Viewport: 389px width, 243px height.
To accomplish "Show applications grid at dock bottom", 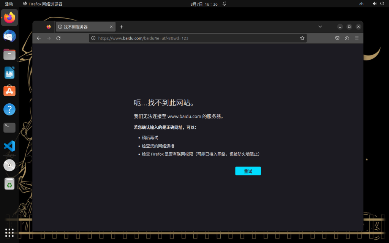I will coord(9,233).
